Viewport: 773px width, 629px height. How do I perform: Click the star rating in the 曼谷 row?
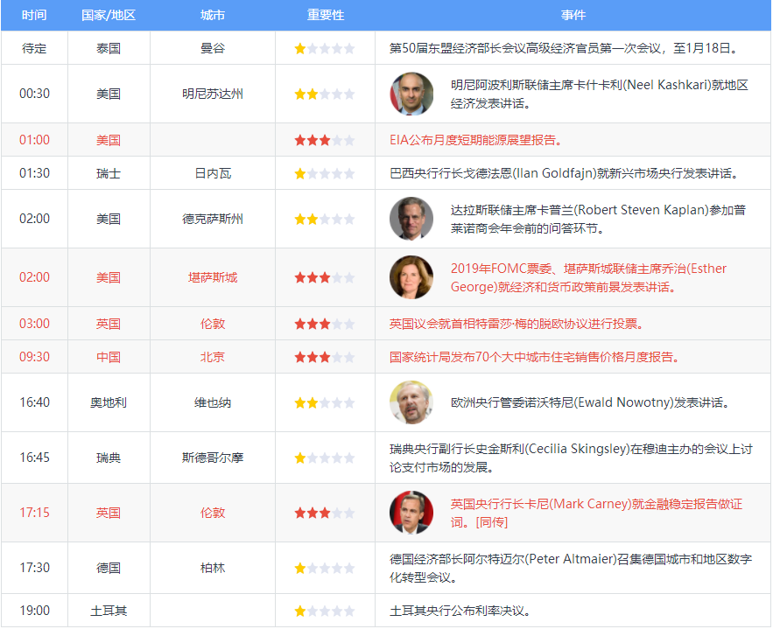[x=325, y=48]
